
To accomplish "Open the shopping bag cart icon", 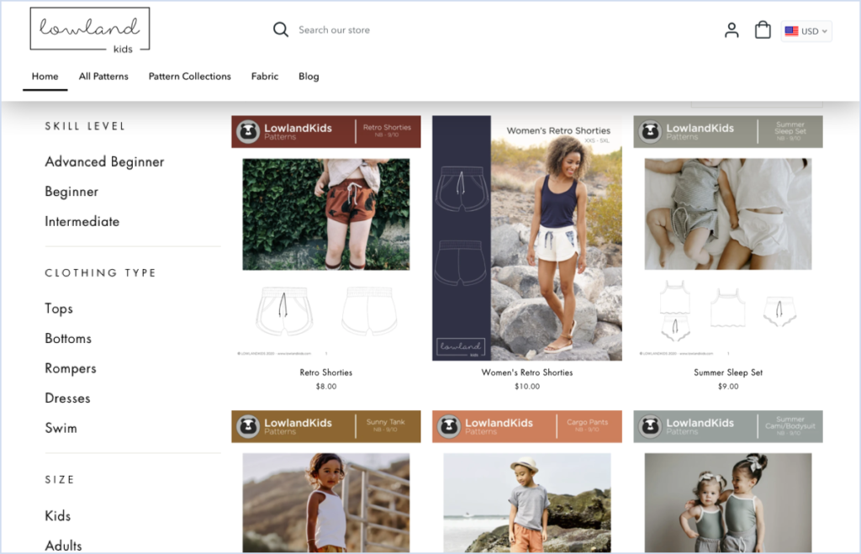I will (762, 29).
